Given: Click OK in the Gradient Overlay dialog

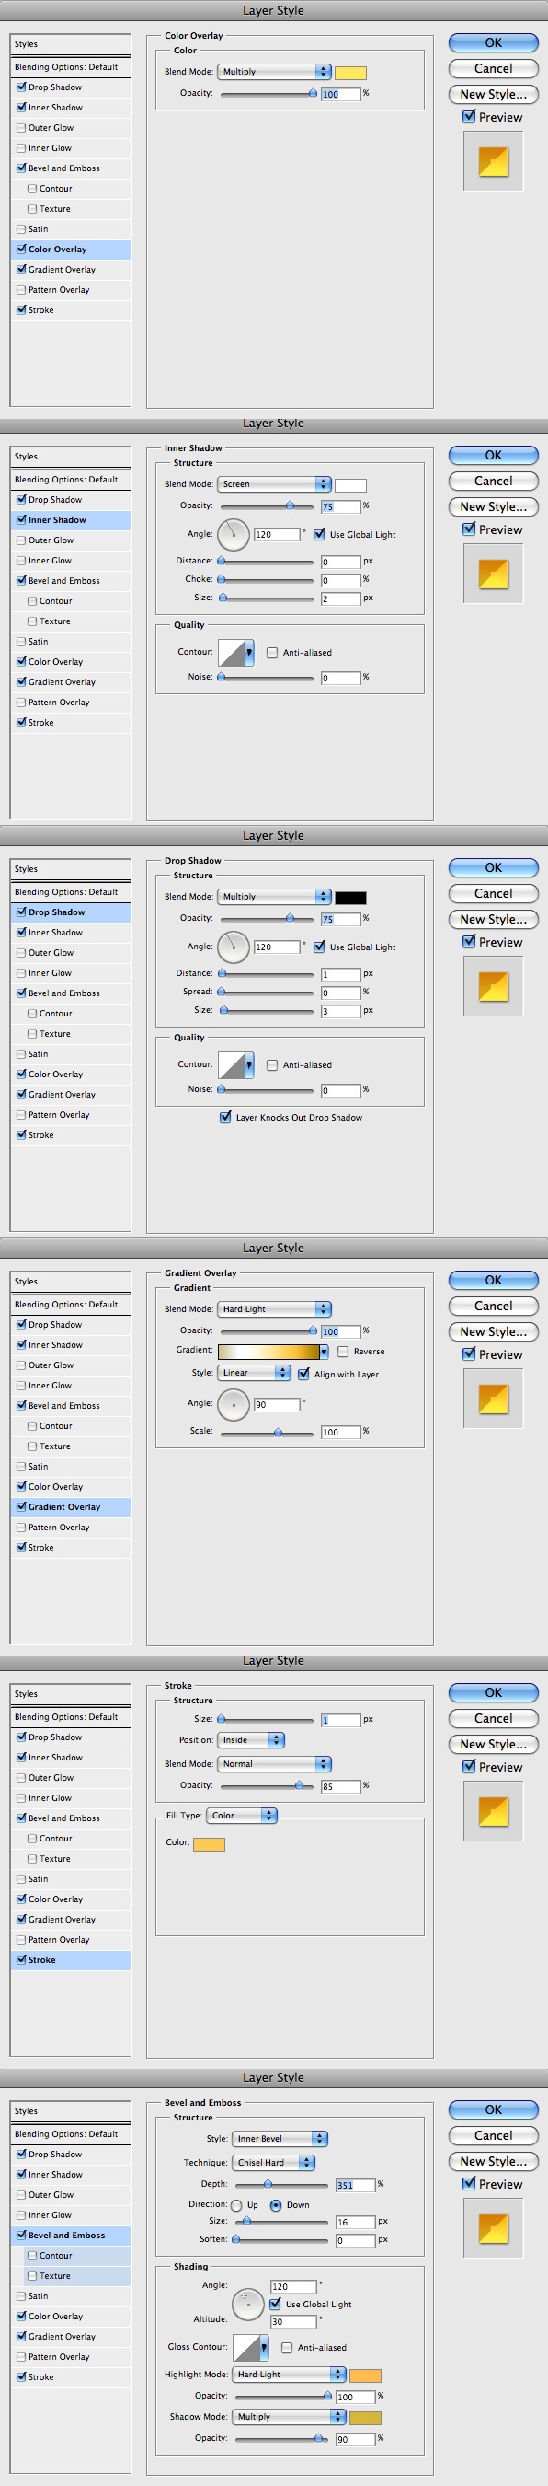Looking at the screenshot, I should [493, 1280].
